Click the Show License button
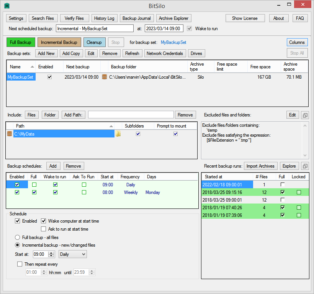 (245, 18)
